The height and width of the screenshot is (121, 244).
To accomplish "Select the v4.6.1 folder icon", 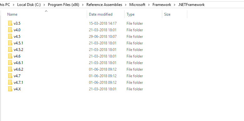I will 10,63.
